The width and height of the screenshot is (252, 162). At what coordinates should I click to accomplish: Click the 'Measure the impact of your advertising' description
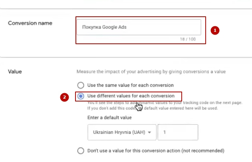(x=151, y=72)
